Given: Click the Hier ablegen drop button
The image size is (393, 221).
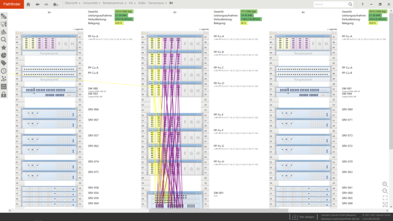Looking at the screenshot, I should click(x=301, y=217).
